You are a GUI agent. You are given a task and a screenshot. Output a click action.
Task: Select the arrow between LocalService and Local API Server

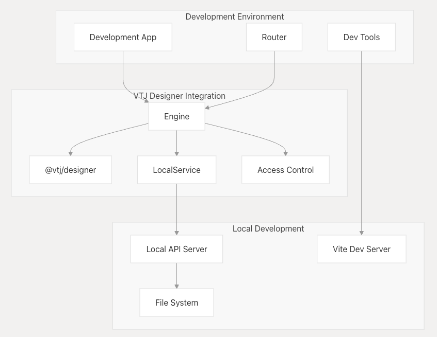[176, 208]
